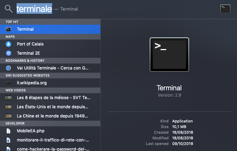The width and height of the screenshot is (237, 151).
Task: Click the thumbnail for Les États-Unis video
Action: point(8,107)
